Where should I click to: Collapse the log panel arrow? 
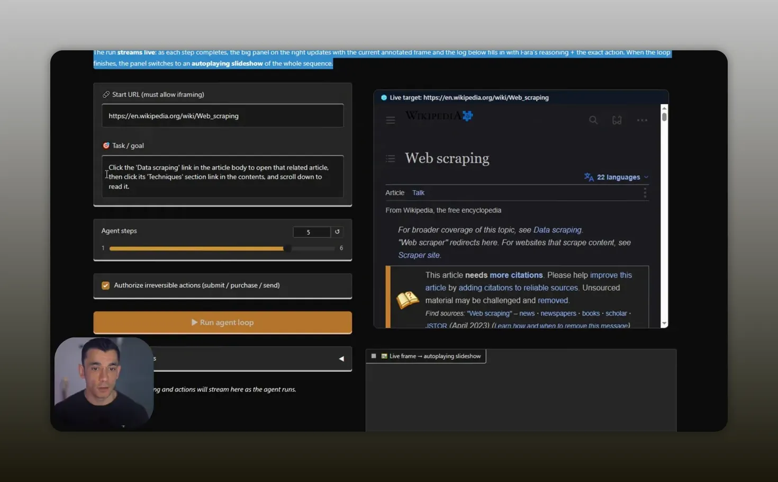(x=341, y=359)
